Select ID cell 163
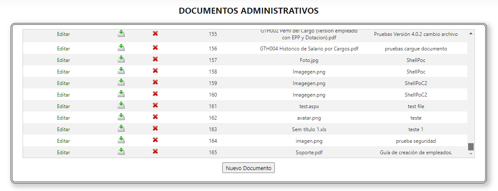The image size is (498, 191). click(213, 129)
